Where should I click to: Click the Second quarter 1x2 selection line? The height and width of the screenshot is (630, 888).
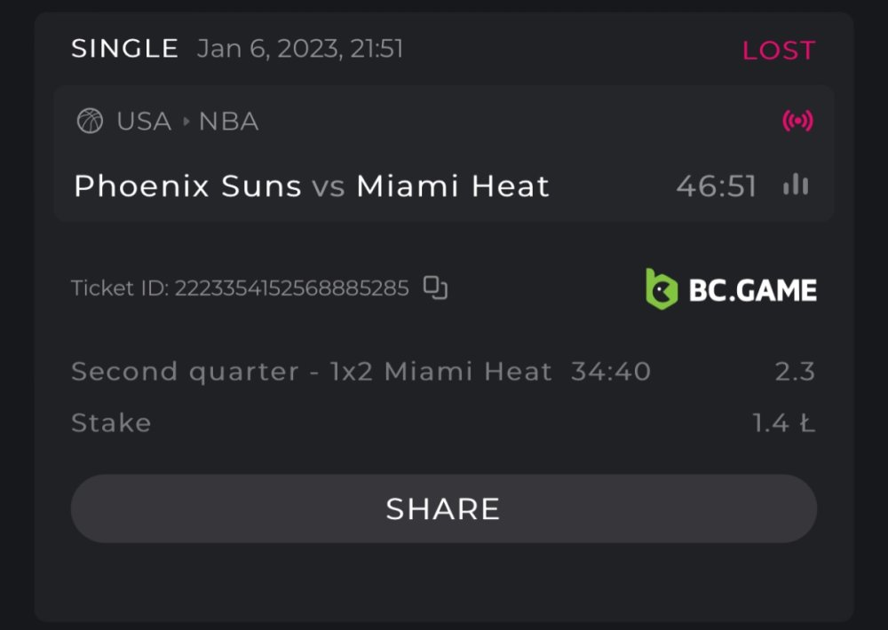point(361,371)
